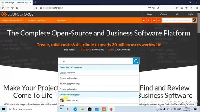Open the page actions three-dot menu
Viewport: 200px width, 112px height.
tap(149, 8)
